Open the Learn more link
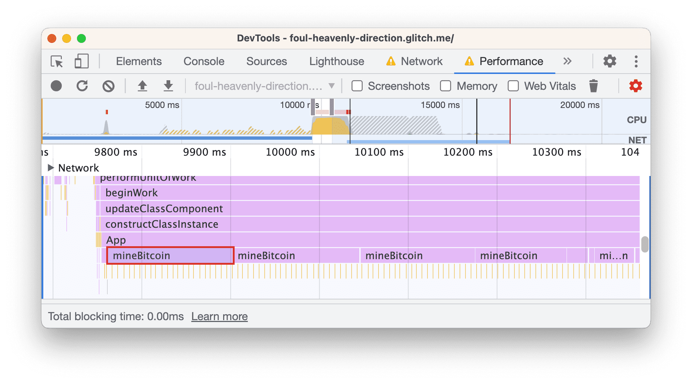Image resolution: width=692 pixels, height=383 pixels. tap(219, 316)
